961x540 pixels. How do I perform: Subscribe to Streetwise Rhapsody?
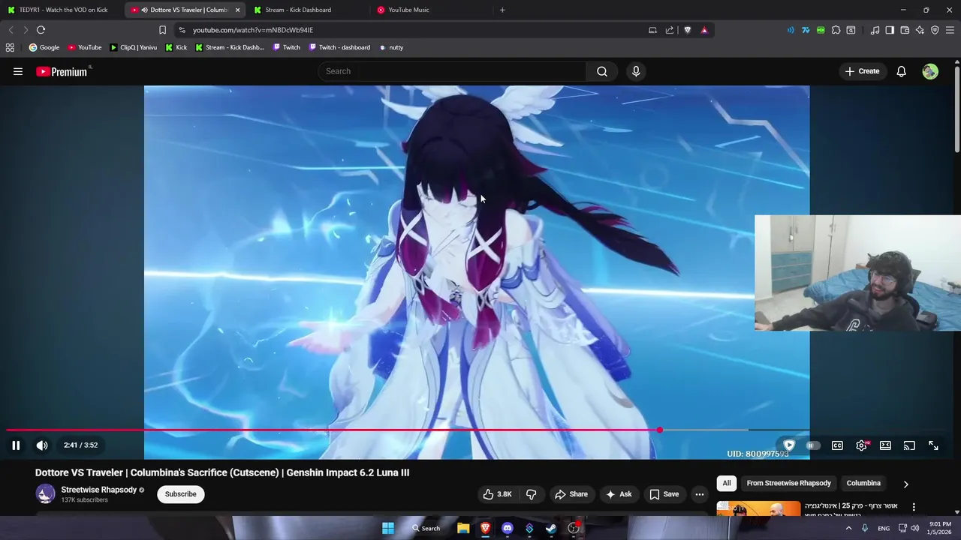coord(180,494)
